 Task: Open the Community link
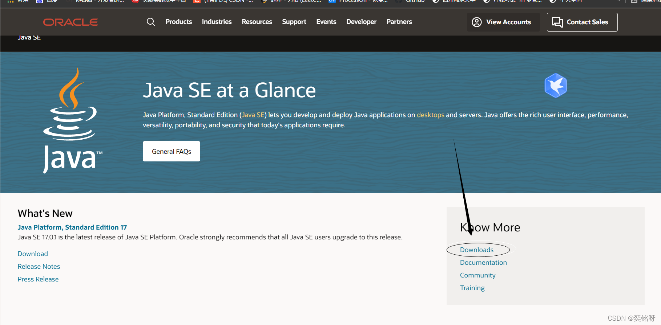click(478, 275)
